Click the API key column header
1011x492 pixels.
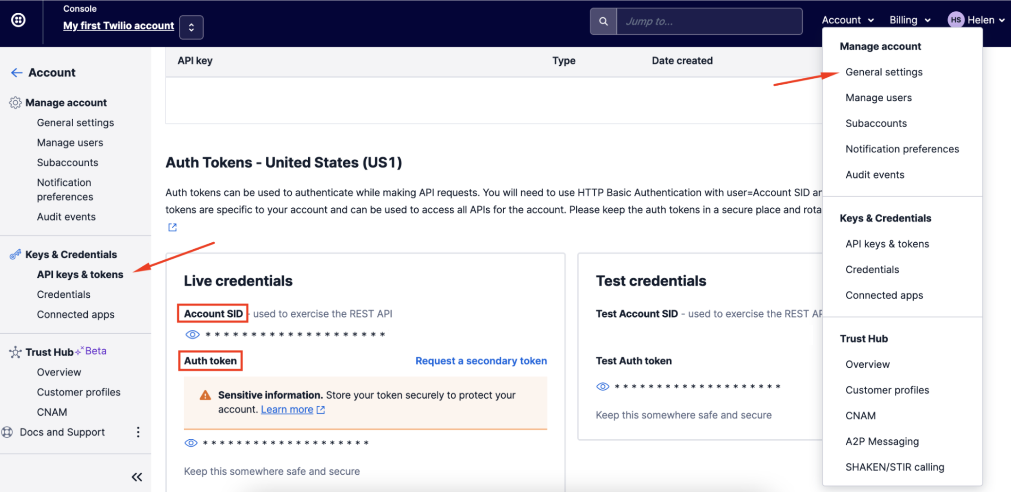point(195,61)
